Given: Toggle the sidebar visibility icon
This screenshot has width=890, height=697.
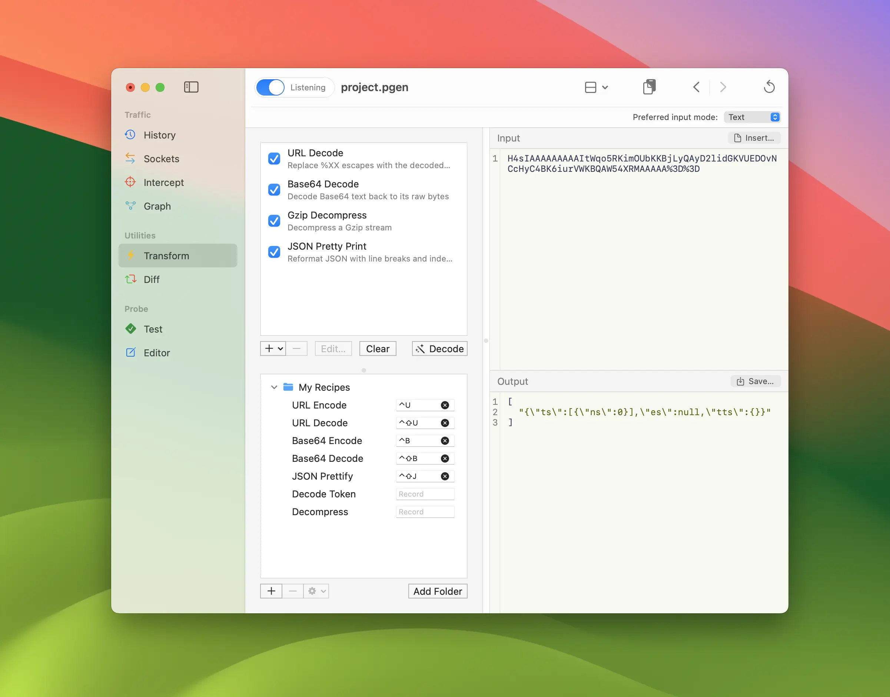Looking at the screenshot, I should pyautogui.click(x=191, y=87).
